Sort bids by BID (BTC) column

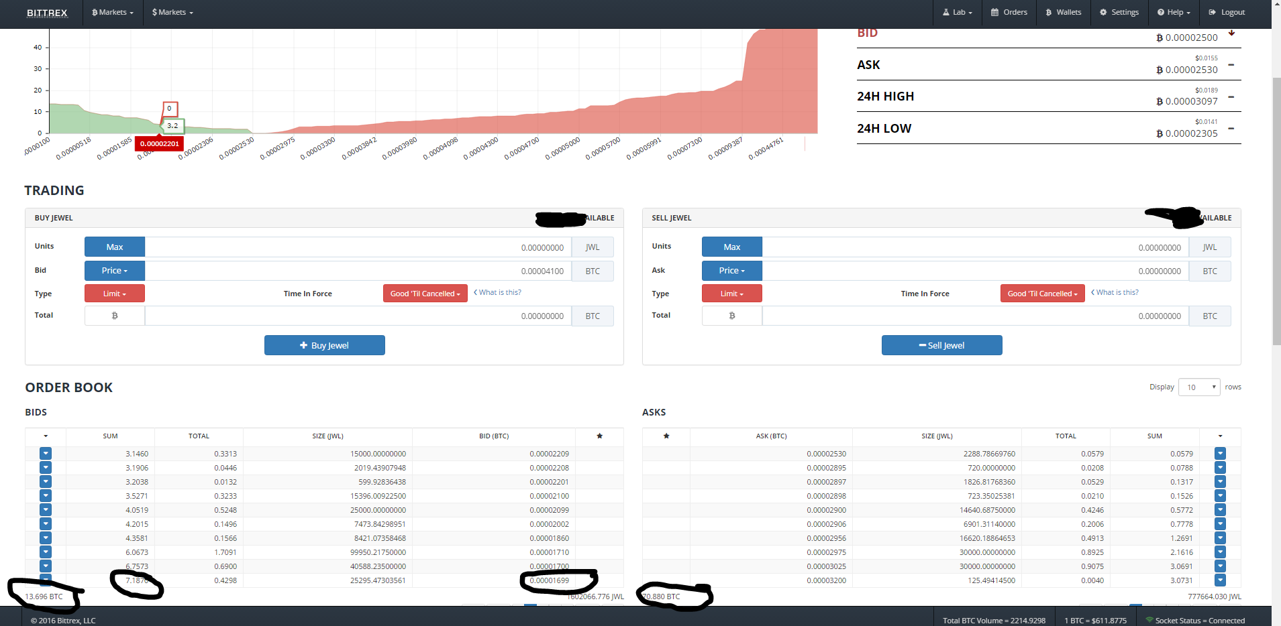pos(494,436)
